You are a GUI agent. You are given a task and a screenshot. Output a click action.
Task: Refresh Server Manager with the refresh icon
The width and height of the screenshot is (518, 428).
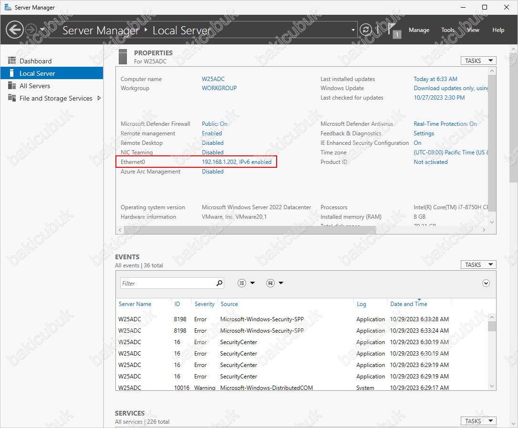tap(365, 30)
